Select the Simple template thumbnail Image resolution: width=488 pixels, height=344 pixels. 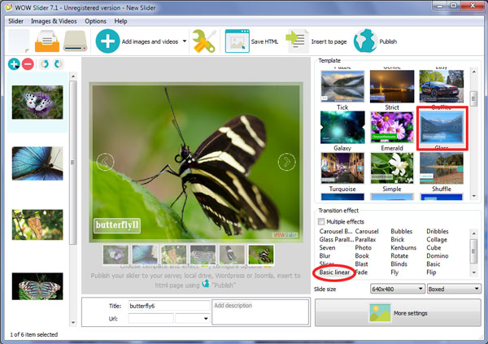(392, 168)
